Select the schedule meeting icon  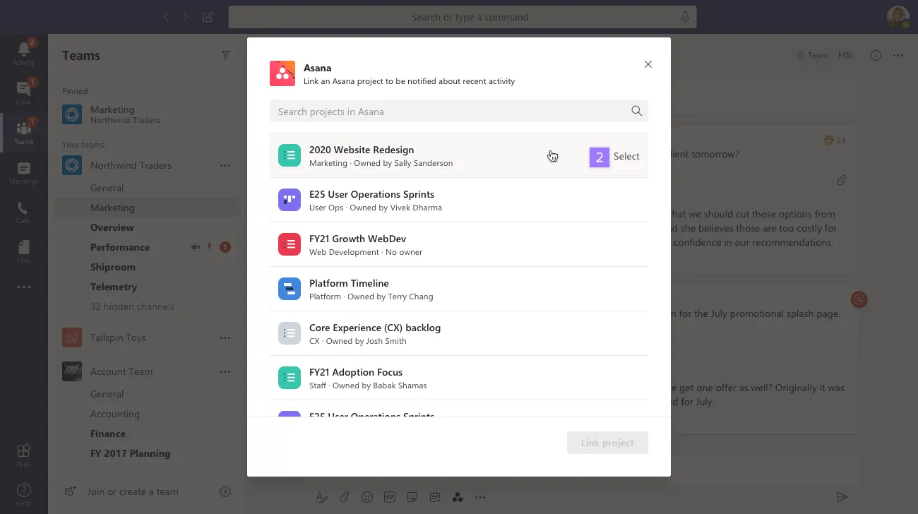(435, 497)
